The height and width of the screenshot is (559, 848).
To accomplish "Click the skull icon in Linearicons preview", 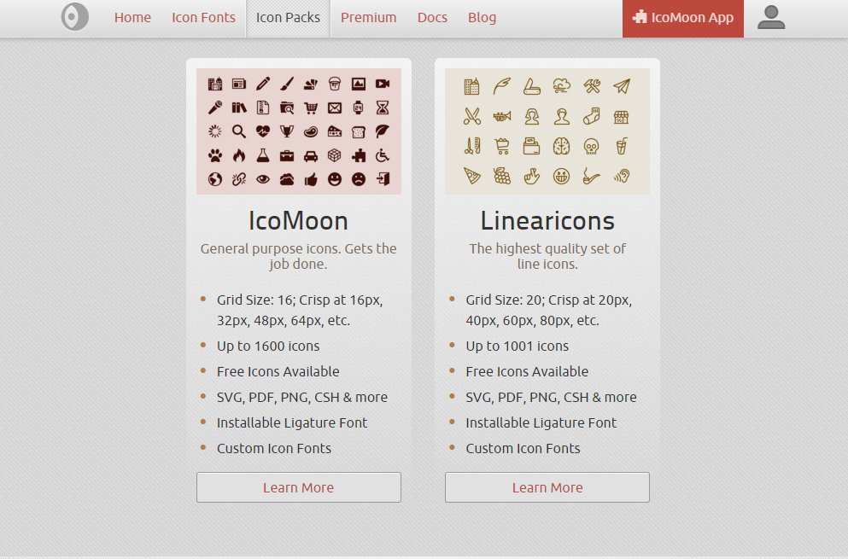I will tap(591, 147).
